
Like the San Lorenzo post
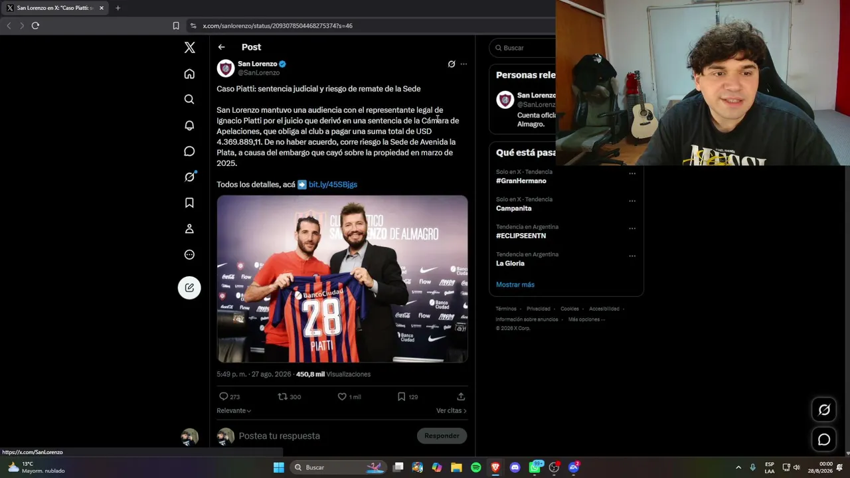pos(342,396)
